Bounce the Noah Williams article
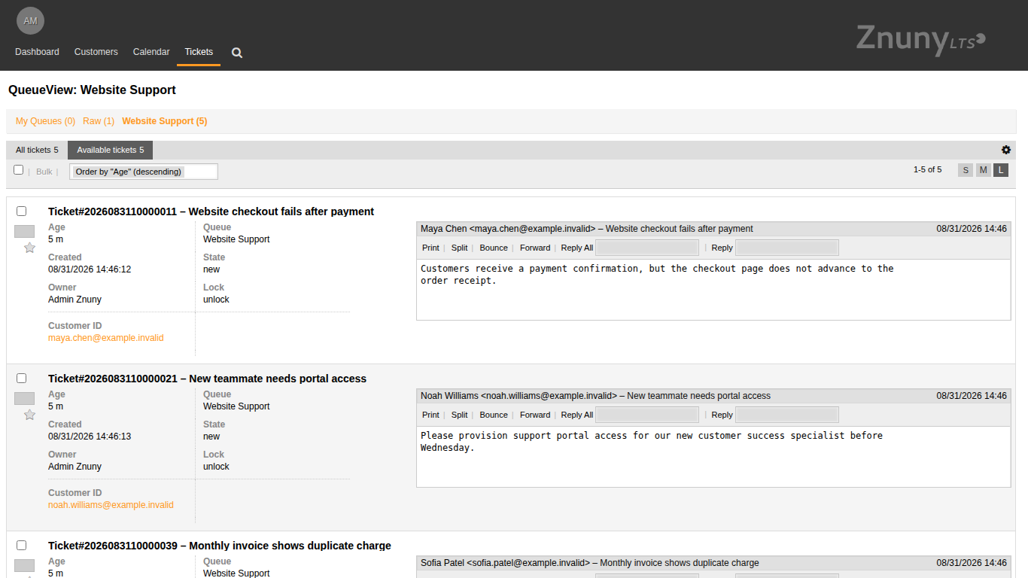This screenshot has height=578, width=1028. (x=494, y=415)
